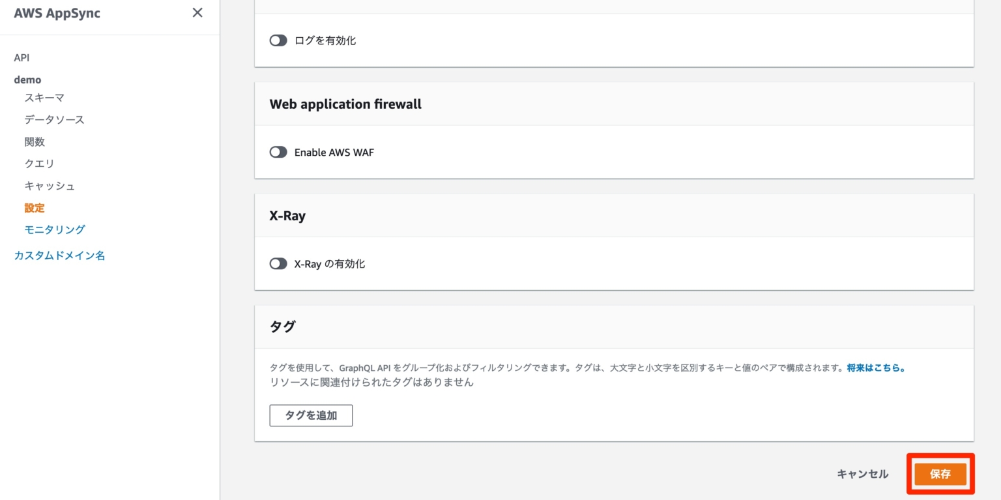Image resolution: width=1001 pixels, height=500 pixels.
Task: Add a tag with タグを追加
Action: pos(311,415)
